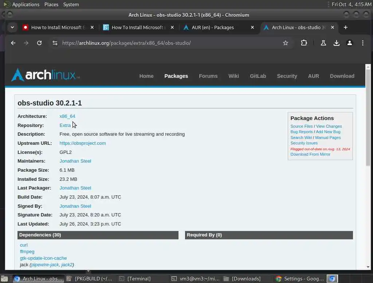Follow the Extra repository link
This screenshot has width=373, height=283.
[x=65, y=125]
